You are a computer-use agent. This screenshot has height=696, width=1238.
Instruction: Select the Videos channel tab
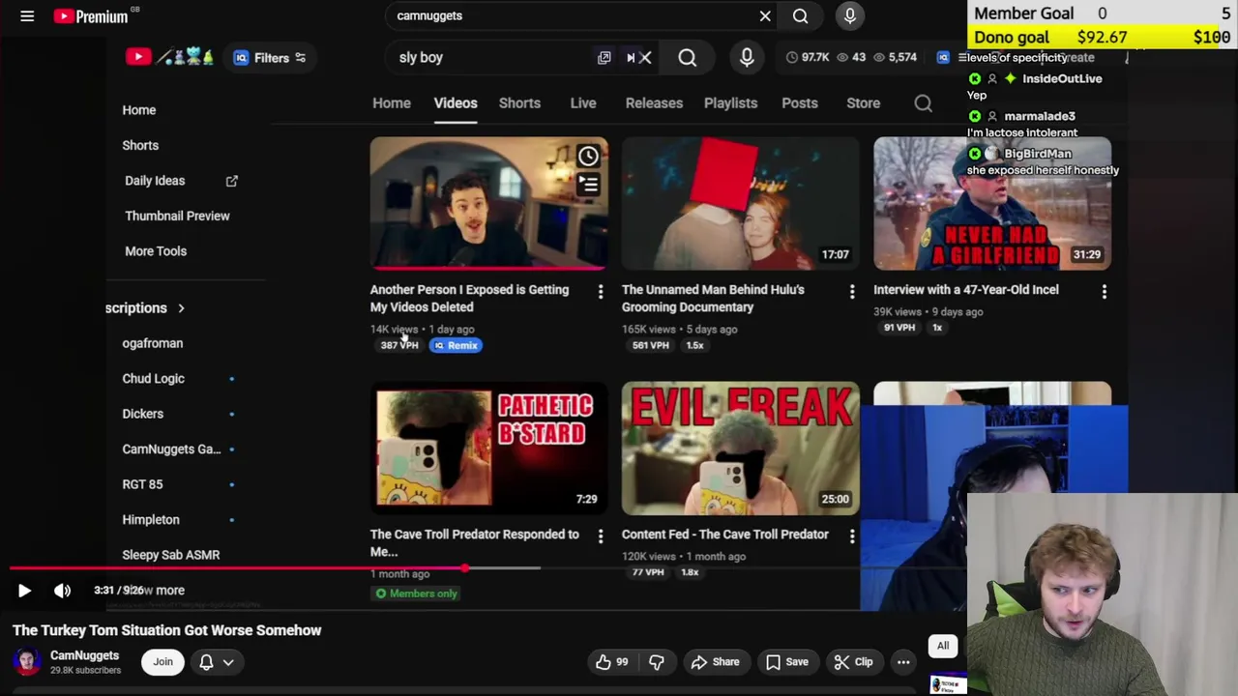pyautogui.click(x=456, y=102)
